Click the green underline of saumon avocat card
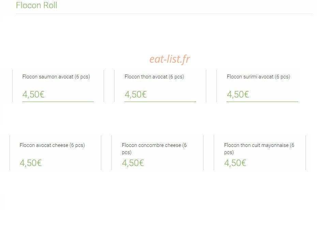317x225 pixels. tap(58, 102)
